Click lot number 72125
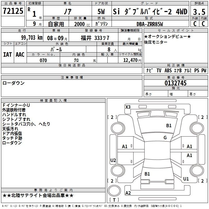209x209 pixels. point(13,11)
